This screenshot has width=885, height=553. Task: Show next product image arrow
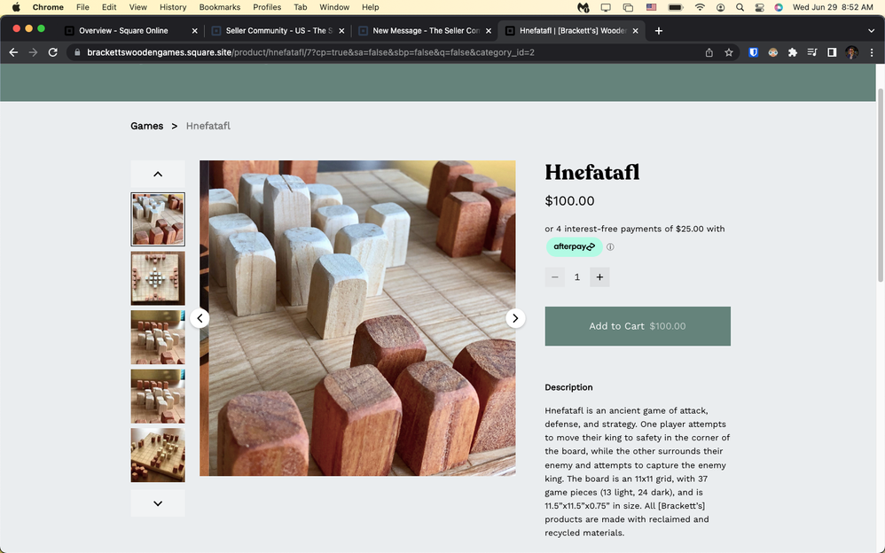pyautogui.click(x=515, y=318)
